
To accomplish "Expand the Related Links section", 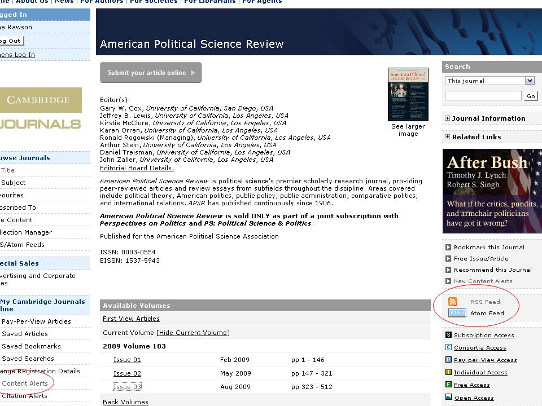I will (447, 136).
